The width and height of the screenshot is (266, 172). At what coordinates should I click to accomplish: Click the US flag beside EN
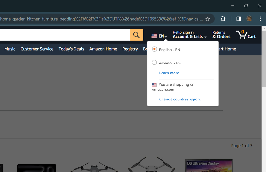(x=154, y=36)
